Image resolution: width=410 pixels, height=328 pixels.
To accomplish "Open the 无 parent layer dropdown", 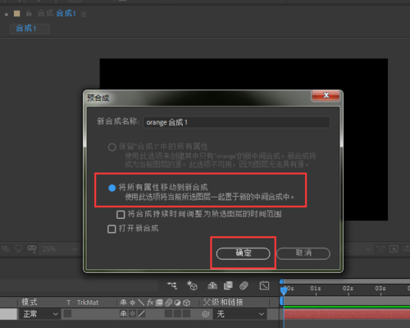I will click(x=239, y=314).
